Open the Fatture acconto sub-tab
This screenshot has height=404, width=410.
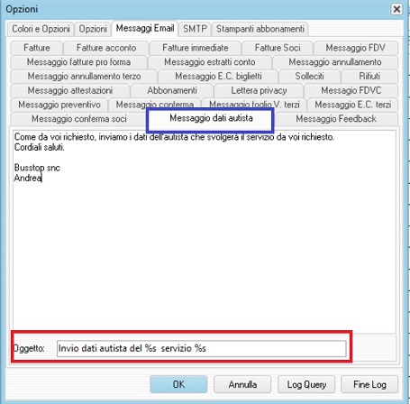106,48
